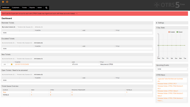Open the Customers menu
Screen dimensions: 190x107
pyautogui.click(x=16, y=8)
